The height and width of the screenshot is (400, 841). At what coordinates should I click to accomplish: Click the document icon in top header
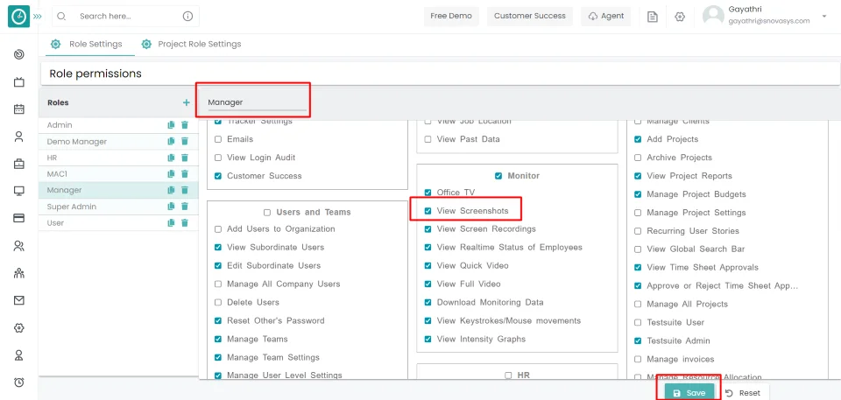[653, 17]
